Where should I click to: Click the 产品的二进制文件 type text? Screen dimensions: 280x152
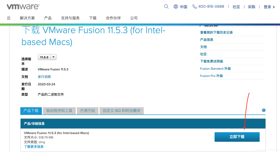(x=51, y=95)
